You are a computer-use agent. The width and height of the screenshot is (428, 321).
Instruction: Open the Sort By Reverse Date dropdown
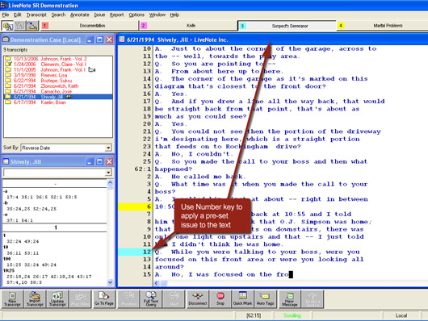tap(108, 148)
